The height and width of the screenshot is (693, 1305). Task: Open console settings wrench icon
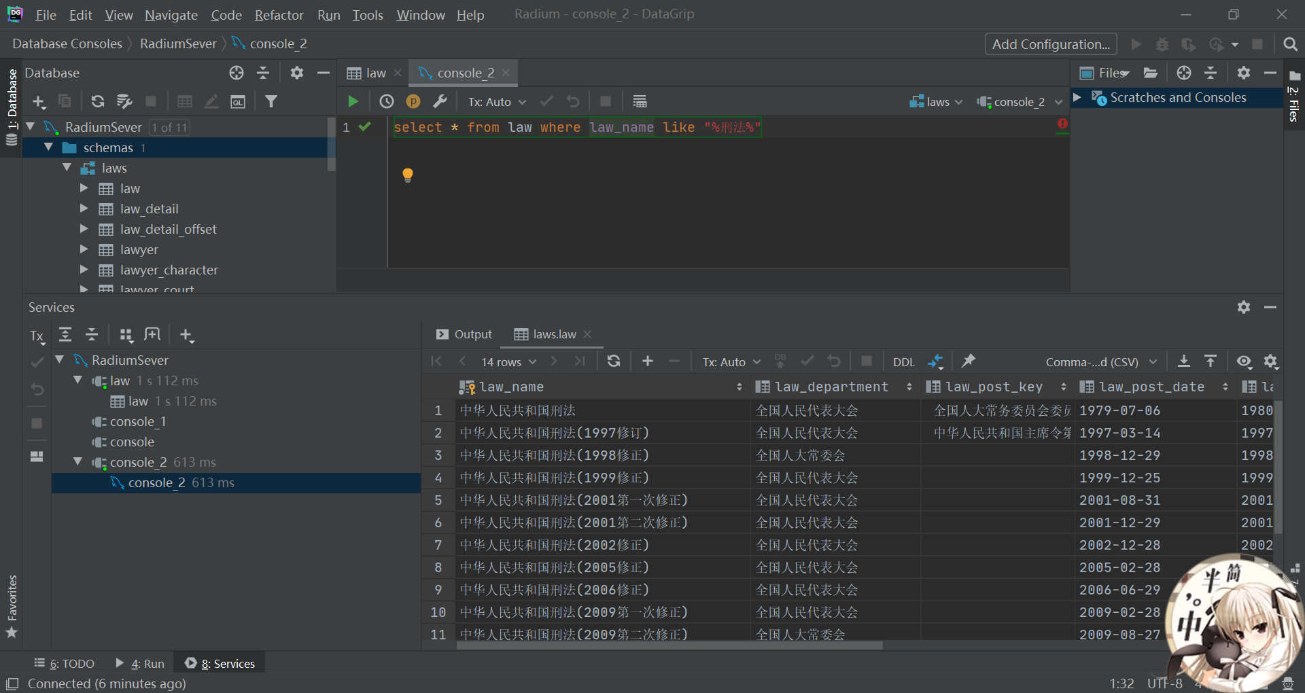tap(440, 101)
